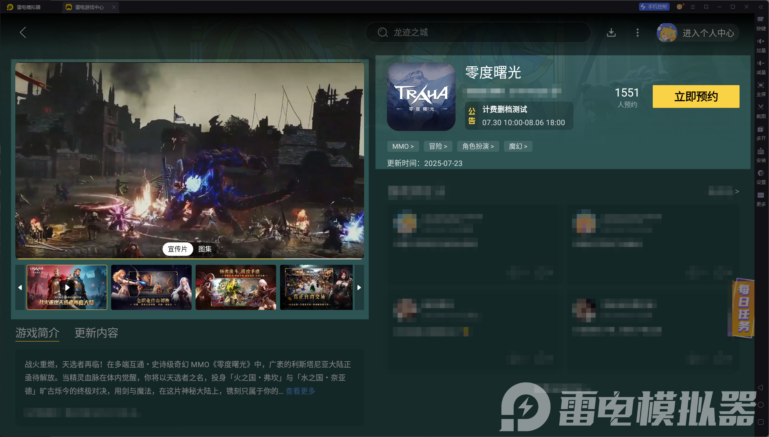Open the downloads icon beside search bar
Screen dimensions: 769x437
click(611, 33)
